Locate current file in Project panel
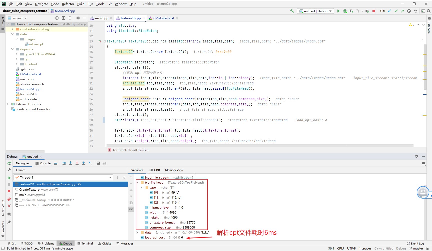 57,18
